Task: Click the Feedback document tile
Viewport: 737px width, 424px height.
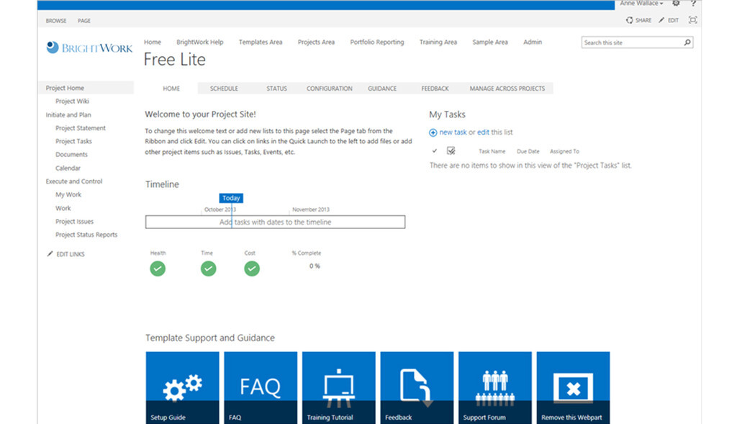Action: [x=416, y=387]
